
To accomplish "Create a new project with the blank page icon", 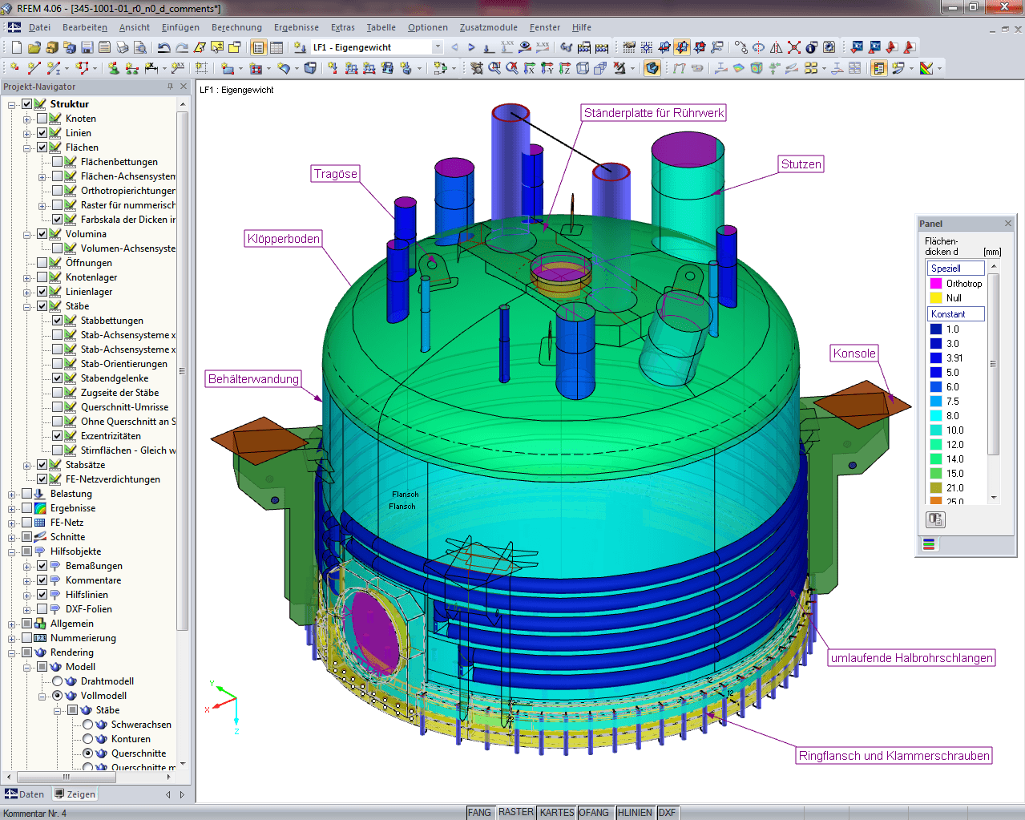I will 16,47.
